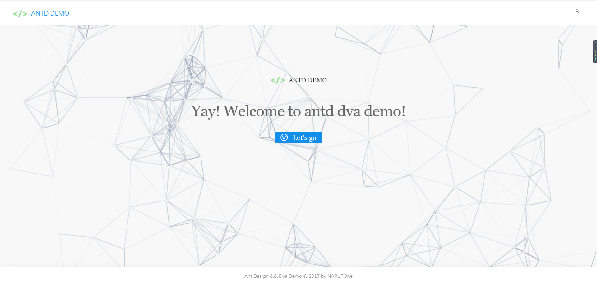Click the centered ANTD DEMO text
Viewport: 597px width, 284px height.
tap(308, 80)
